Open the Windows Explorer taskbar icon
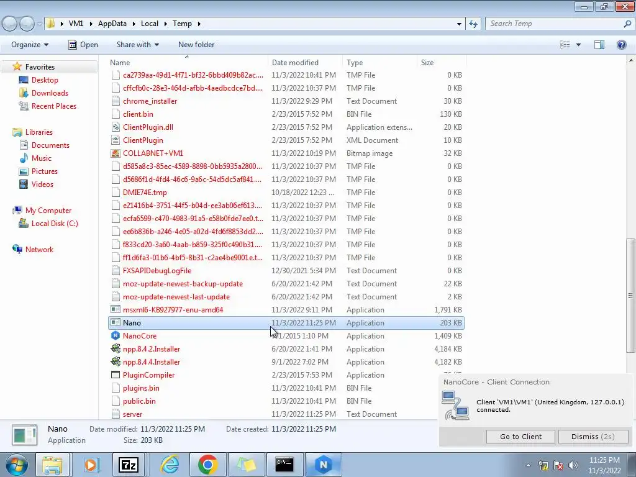Screen dimensions: 636x477 tap(53, 465)
